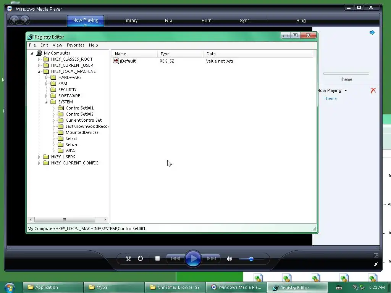Open the Rip tab
The image size is (391, 293).
tap(168, 21)
